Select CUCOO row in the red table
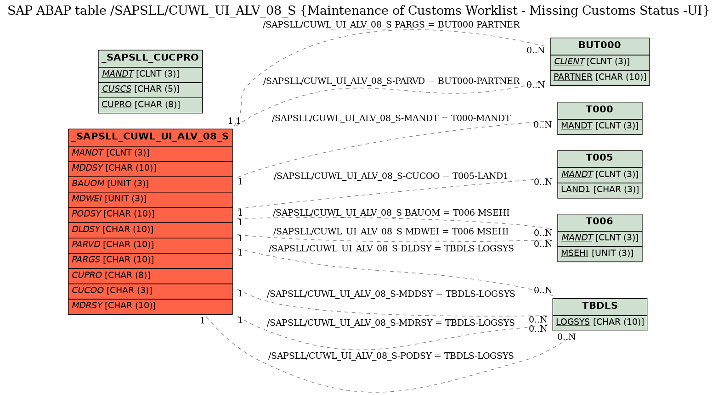Image resolution: width=718 pixels, height=395 pixels. 150,291
